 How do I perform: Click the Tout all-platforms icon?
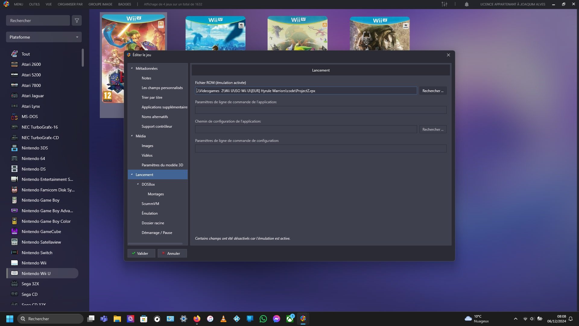coord(14,54)
